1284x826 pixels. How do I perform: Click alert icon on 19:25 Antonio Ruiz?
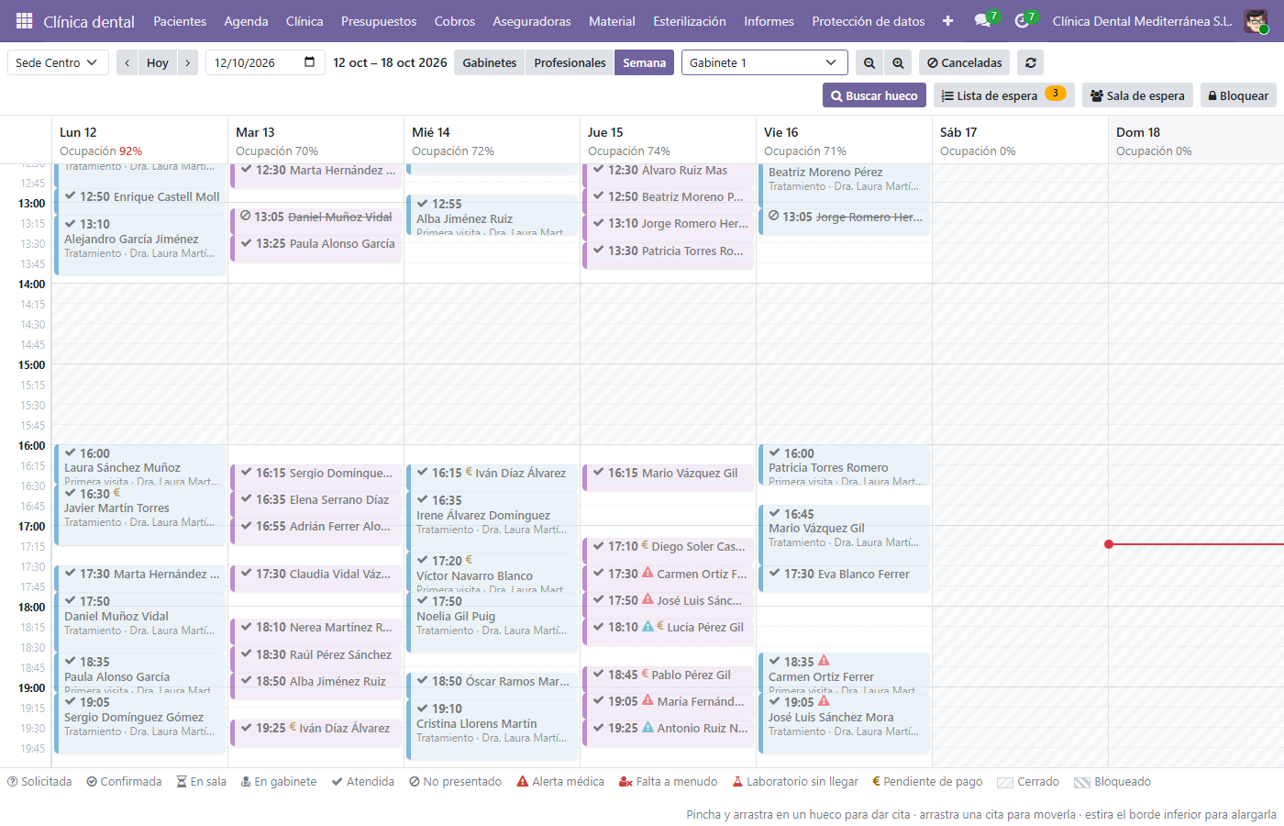(x=648, y=727)
